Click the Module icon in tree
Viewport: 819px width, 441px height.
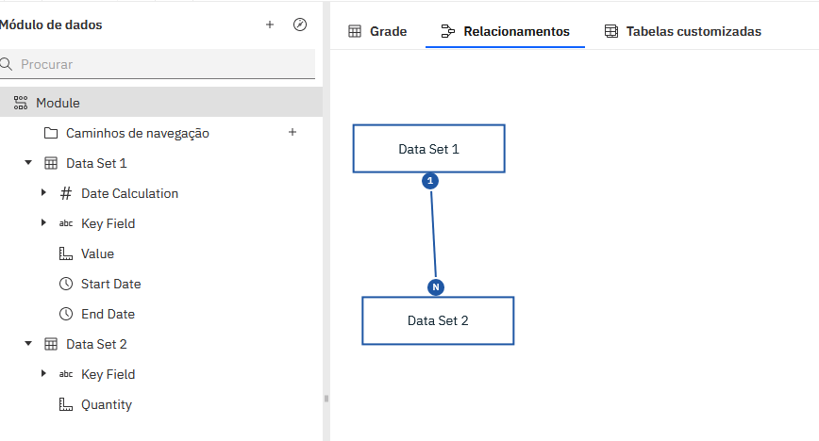21,103
